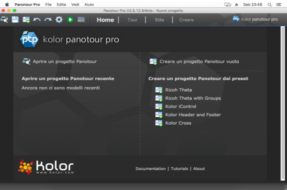Click the new project toolbar icon
Screen dimensions: 287x190
point(26,20)
